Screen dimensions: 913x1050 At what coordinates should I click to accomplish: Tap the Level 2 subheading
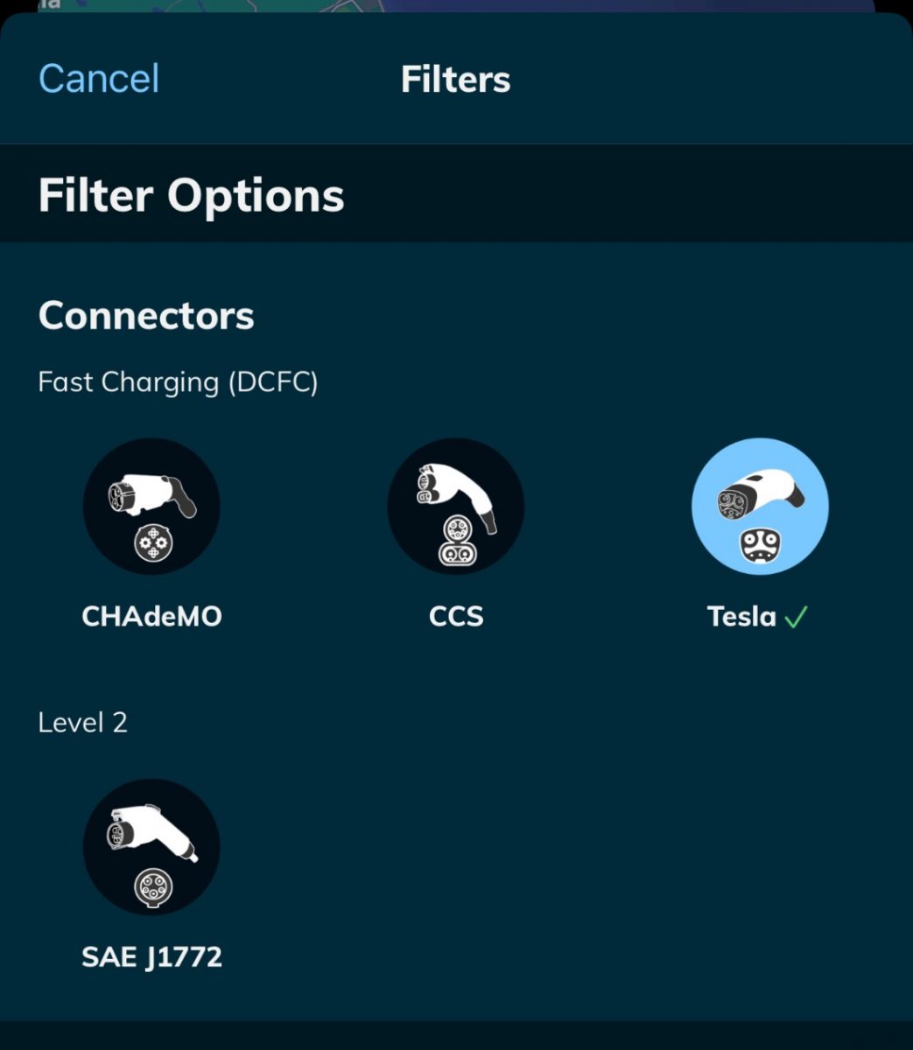82,723
